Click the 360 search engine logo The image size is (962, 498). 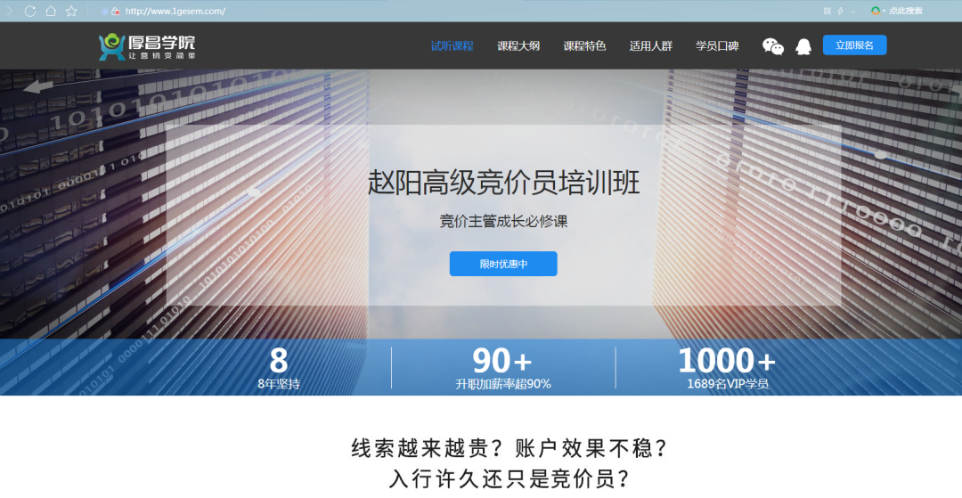[x=876, y=11]
